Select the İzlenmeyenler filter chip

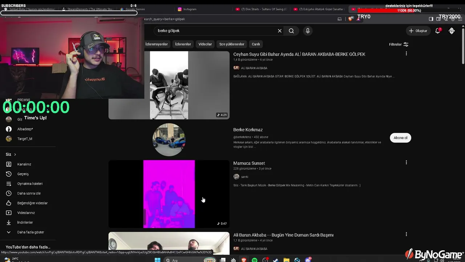coord(157,44)
